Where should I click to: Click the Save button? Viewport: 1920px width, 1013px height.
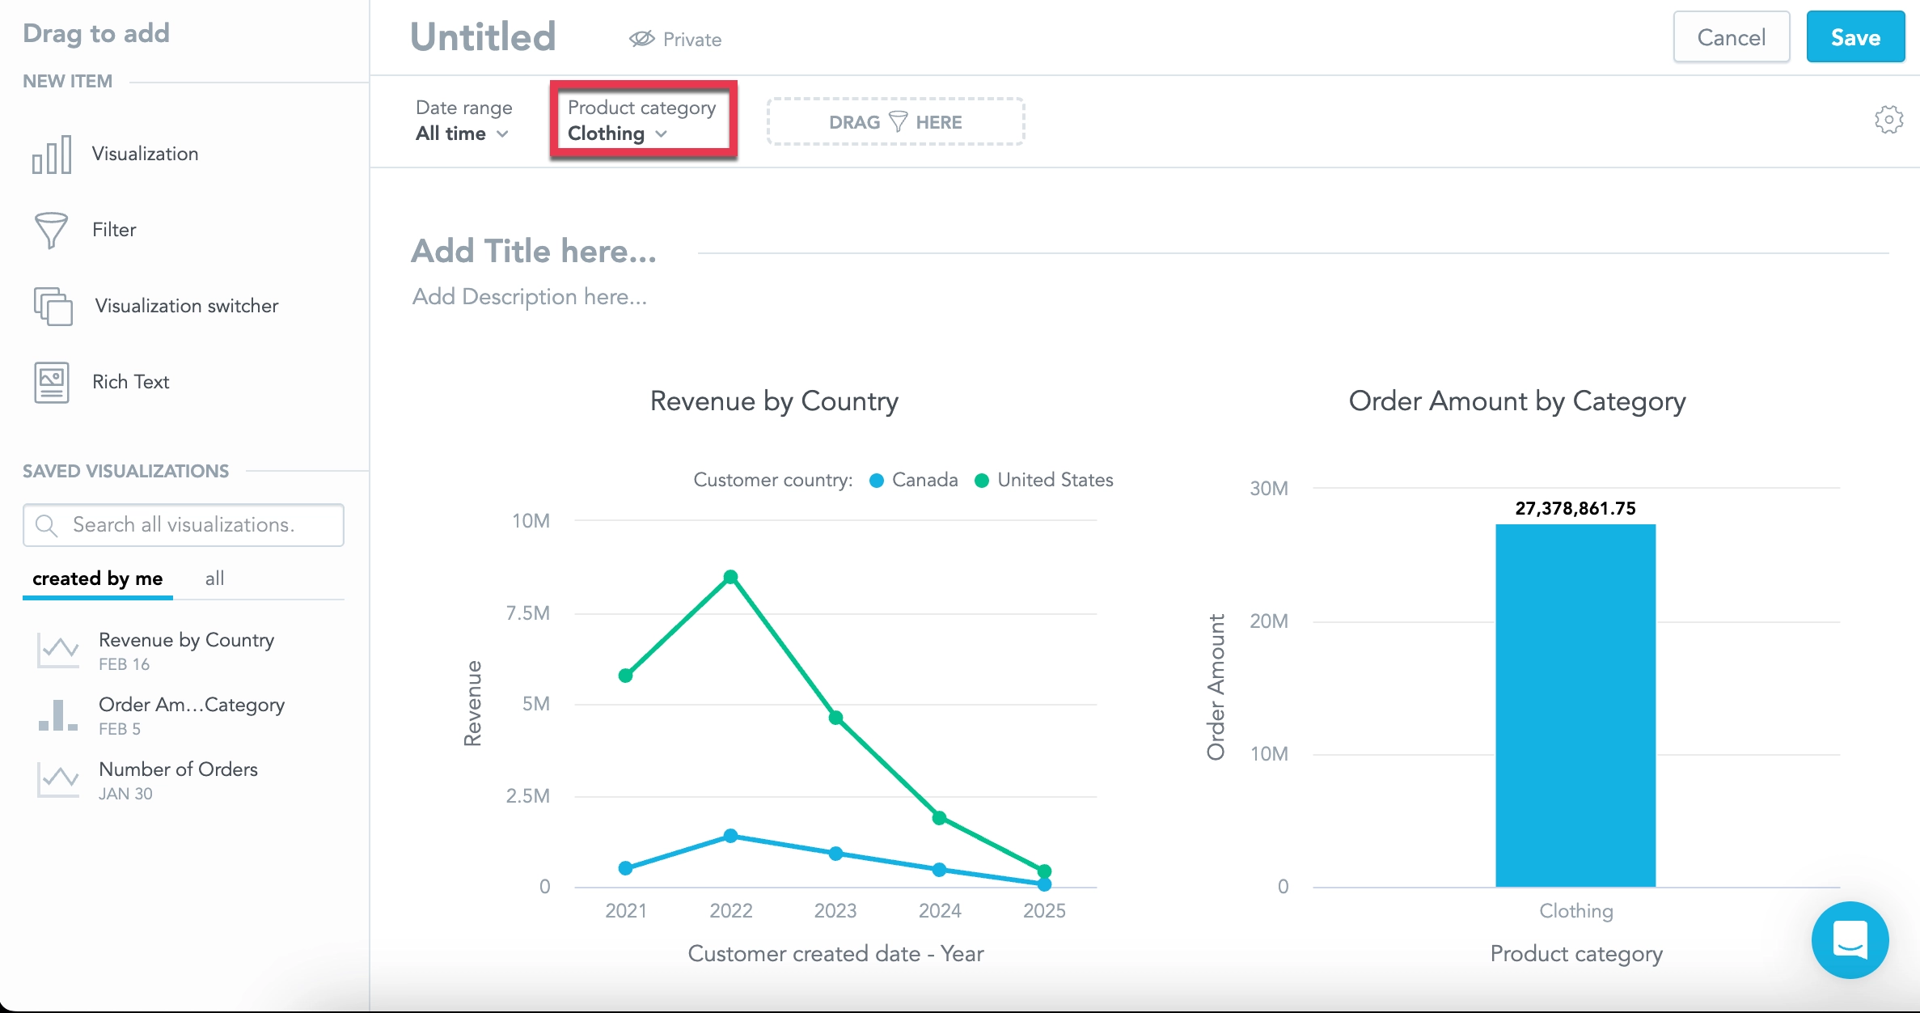point(1855,36)
